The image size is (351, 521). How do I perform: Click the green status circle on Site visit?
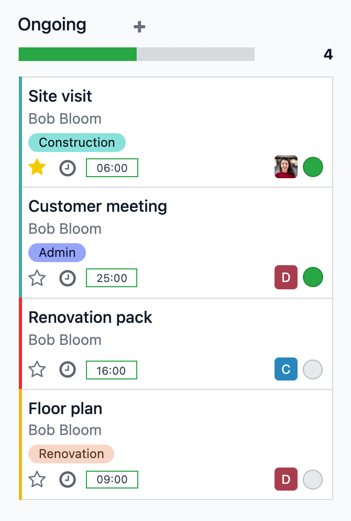tap(313, 167)
